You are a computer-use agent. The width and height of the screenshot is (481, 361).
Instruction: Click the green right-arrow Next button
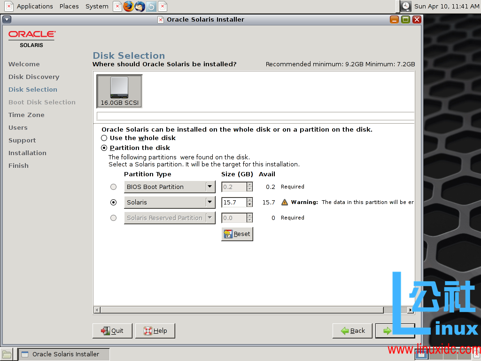coord(395,330)
